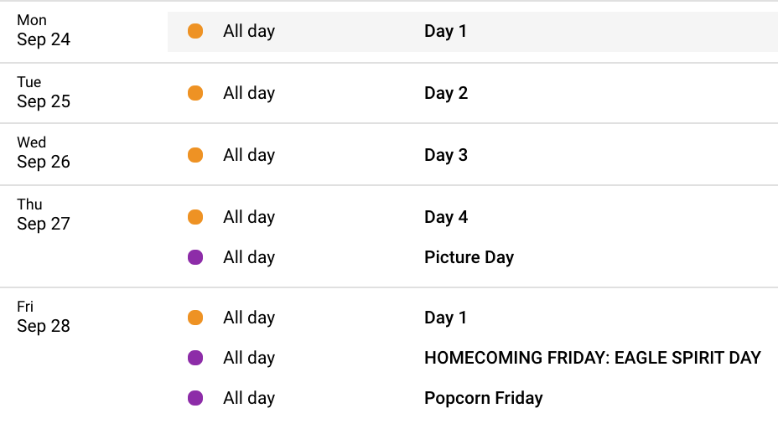778x429 pixels.
Task: Select the Mon Sep 24 date heading
Action: [44, 30]
